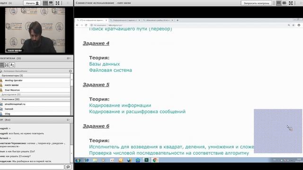Open the chat pod options menu

pyautogui.click(x=68, y=119)
